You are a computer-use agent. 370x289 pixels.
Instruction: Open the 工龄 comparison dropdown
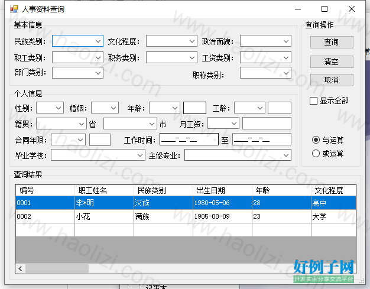tap(249, 108)
